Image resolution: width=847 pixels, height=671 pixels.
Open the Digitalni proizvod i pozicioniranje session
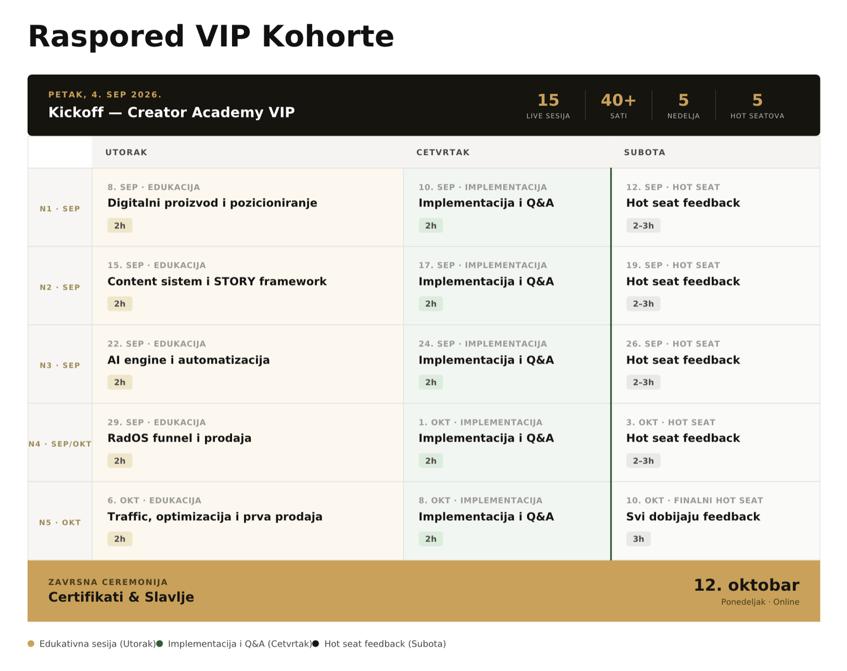tap(248, 207)
